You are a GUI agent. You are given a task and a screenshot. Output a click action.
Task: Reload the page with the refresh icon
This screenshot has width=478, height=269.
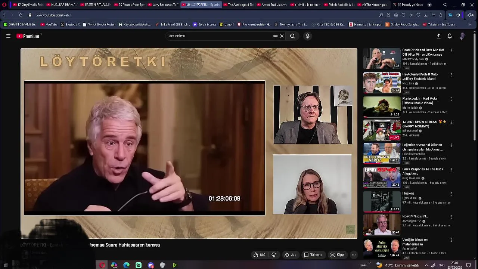pos(20,15)
